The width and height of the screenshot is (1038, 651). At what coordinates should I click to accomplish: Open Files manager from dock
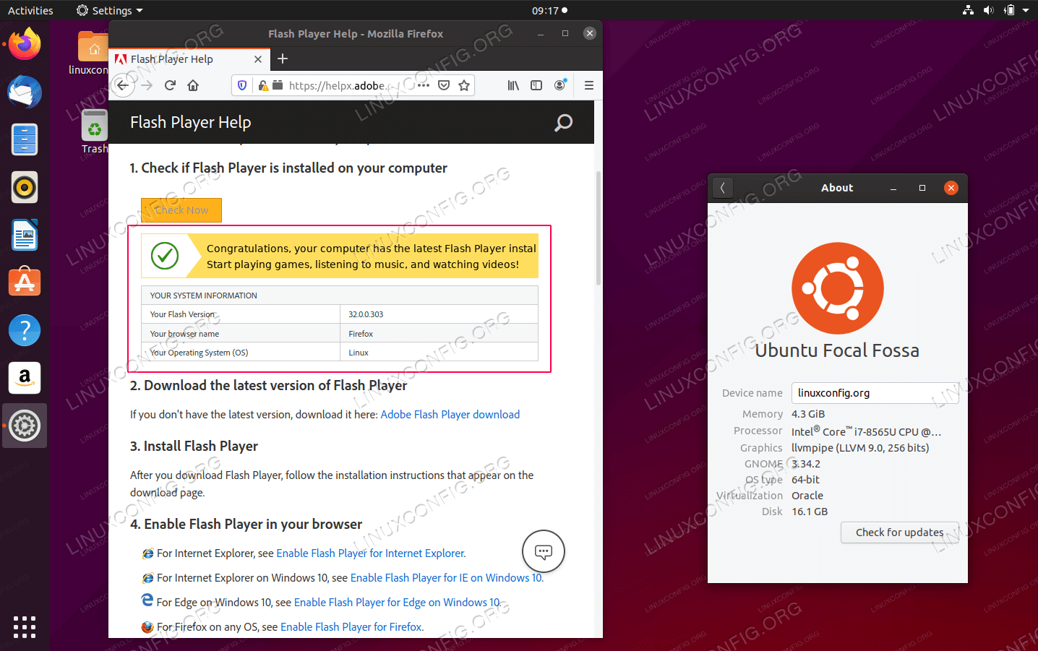click(25, 139)
